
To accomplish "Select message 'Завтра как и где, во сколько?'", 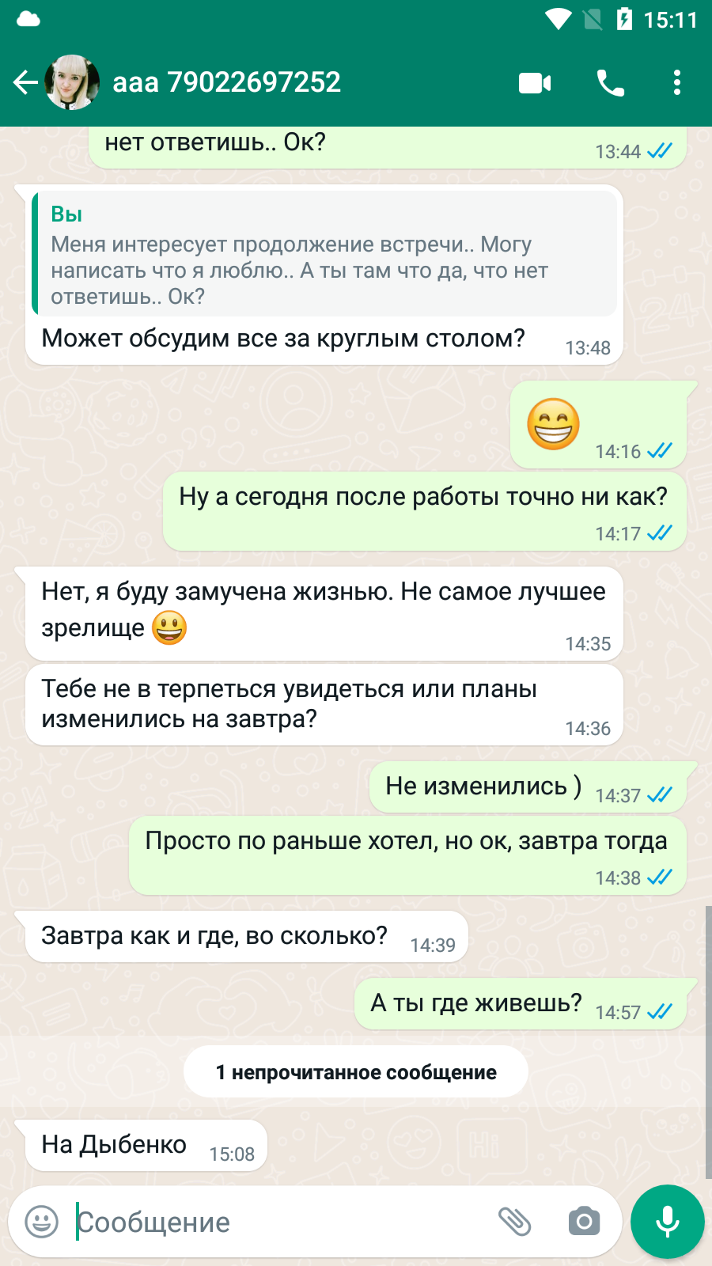I will [x=247, y=937].
